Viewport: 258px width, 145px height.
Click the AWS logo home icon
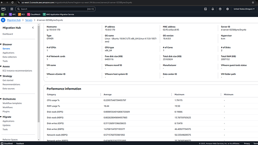coord(3,9)
